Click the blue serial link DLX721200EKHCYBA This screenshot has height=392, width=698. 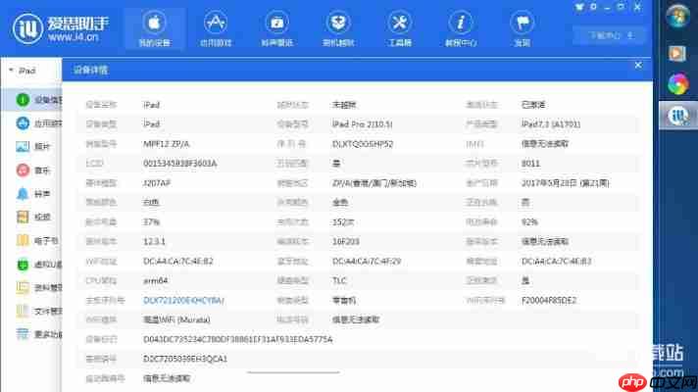coord(183,300)
